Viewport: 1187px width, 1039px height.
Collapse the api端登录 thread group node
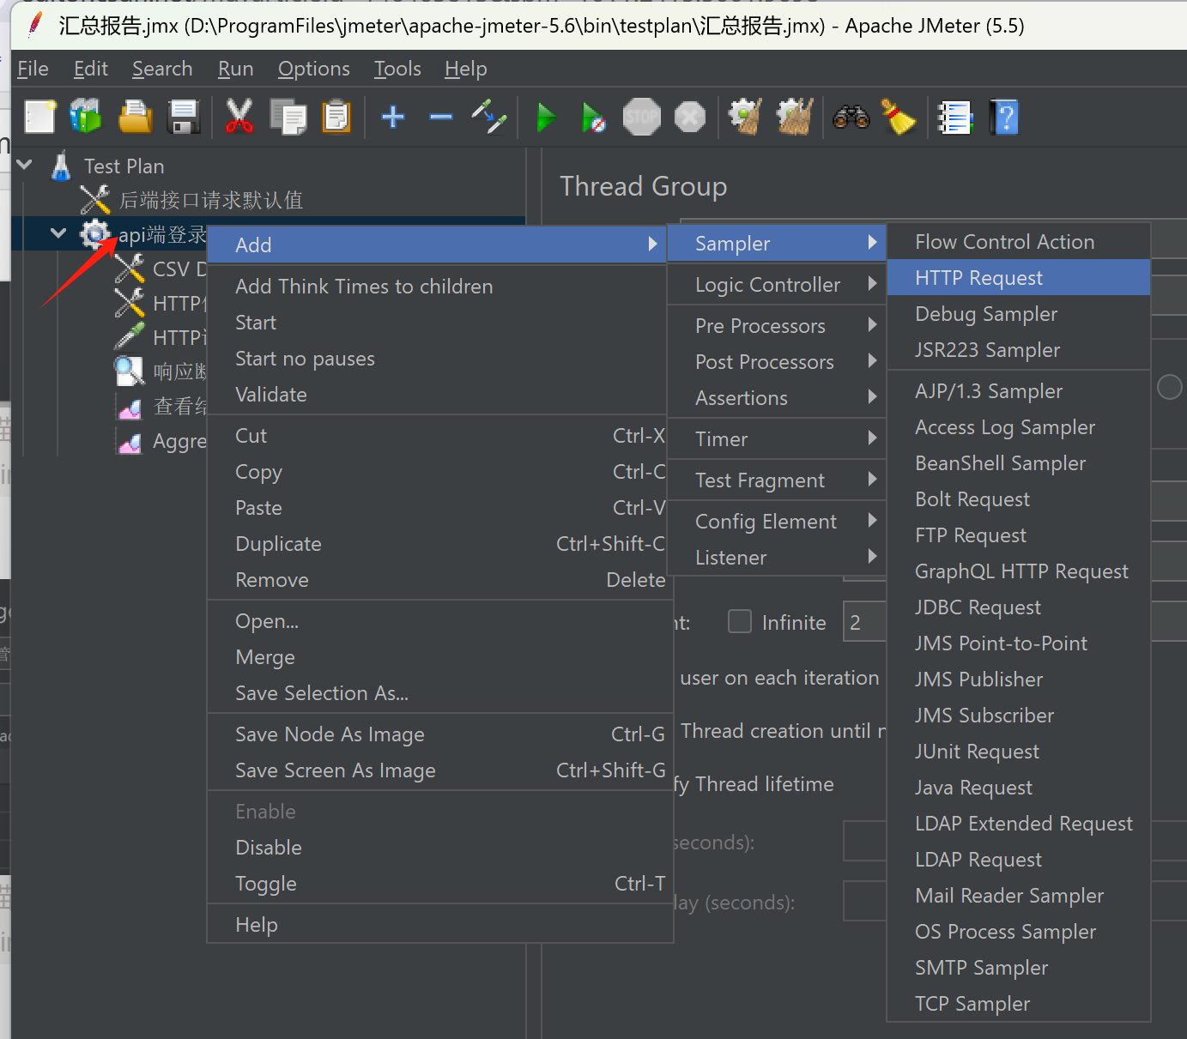(58, 233)
